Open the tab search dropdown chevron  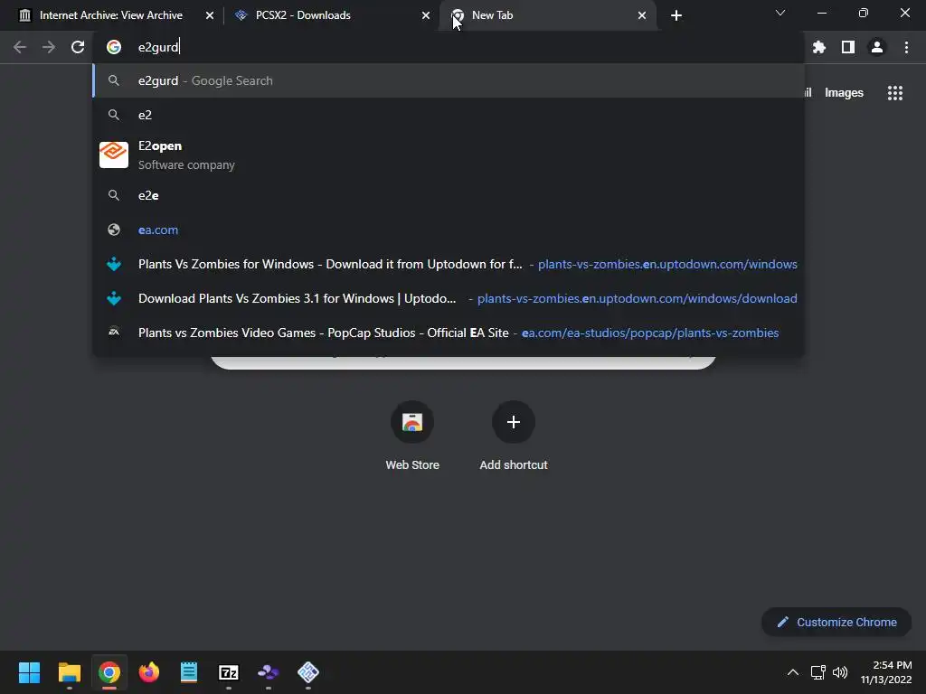click(780, 13)
